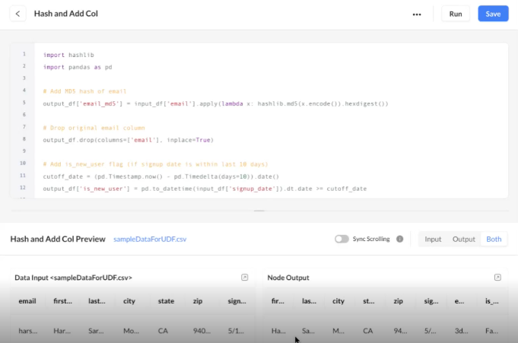Open the sampleDataForUDF.csv link
The width and height of the screenshot is (518, 343).
pyautogui.click(x=150, y=239)
